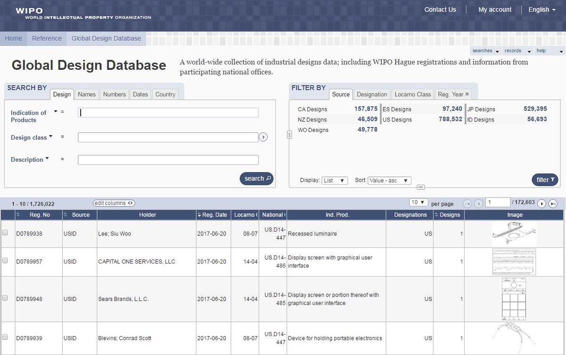This screenshot has height=355, width=566.
Task: Change the results per page dropdown
Action: point(418,202)
